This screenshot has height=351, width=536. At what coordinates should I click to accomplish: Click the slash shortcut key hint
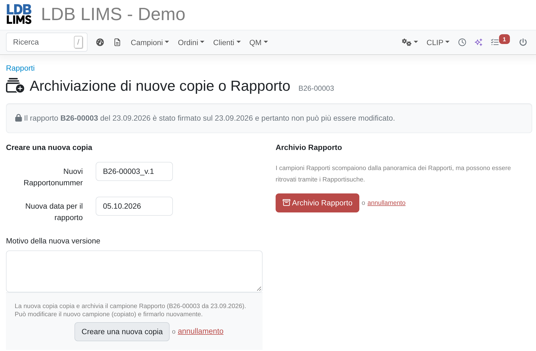pos(78,42)
